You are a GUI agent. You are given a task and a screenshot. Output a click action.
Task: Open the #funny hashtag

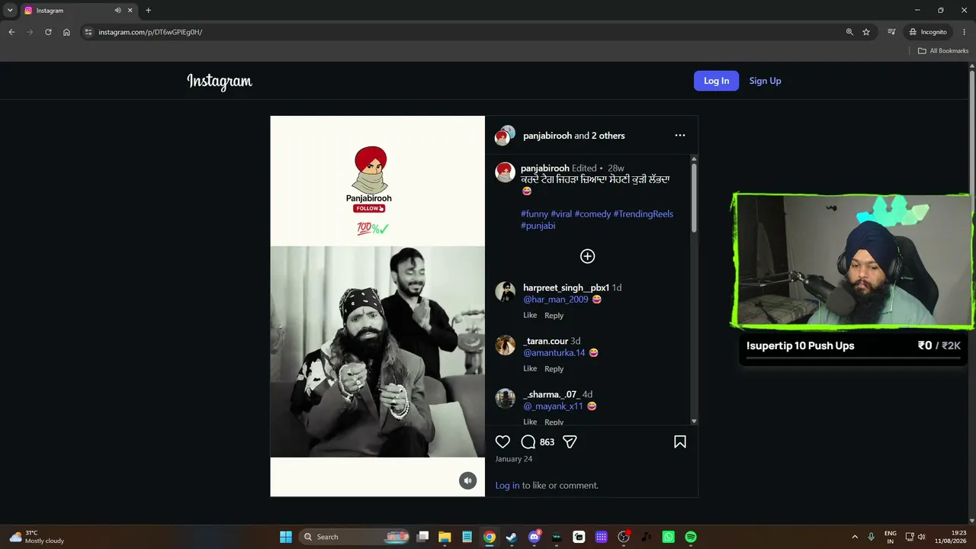[535, 214]
